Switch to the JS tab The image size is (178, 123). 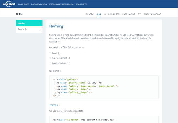[105, 14]
